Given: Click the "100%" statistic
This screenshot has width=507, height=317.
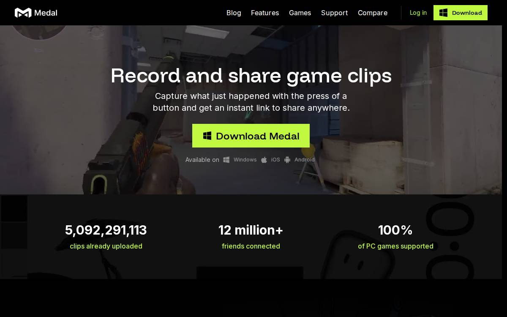Looking at the screenshot, I should point(395,230).
